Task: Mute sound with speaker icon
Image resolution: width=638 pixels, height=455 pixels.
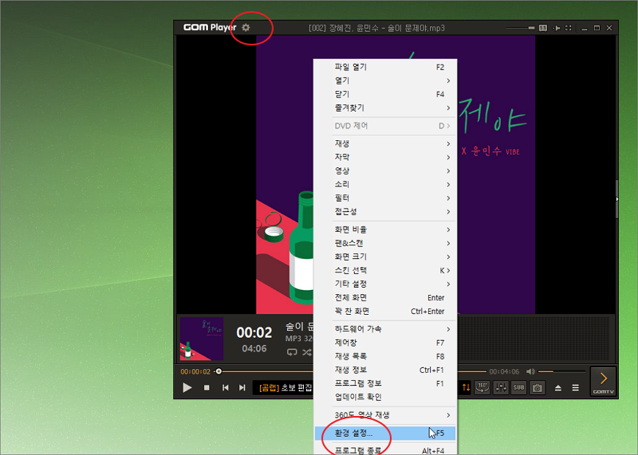Action: pyautogui.click(x=530, y=371)
